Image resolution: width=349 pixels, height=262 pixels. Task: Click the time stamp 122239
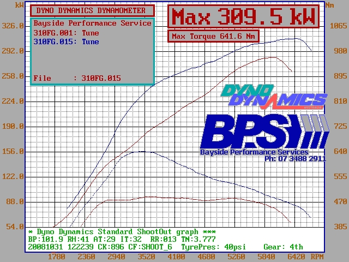coord(80,247)
